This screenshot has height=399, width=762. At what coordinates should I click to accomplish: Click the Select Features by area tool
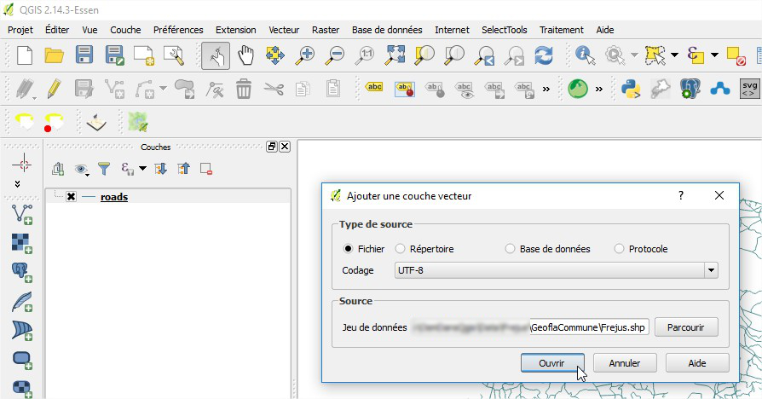[x=655, y=55]
